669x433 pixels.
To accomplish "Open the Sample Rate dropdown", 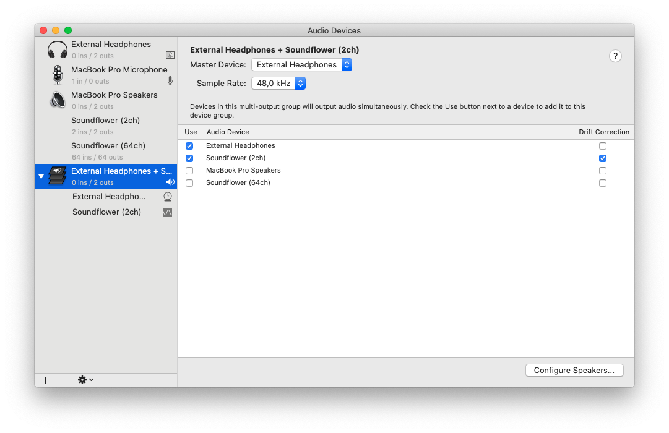I will point(278,84).
